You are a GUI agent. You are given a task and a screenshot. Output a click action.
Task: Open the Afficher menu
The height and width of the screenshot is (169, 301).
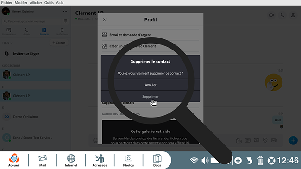coord(36,3)
